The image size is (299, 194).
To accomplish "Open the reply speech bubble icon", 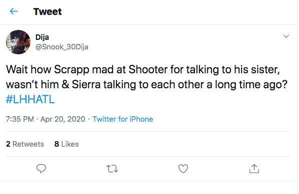I will [41, 169].
